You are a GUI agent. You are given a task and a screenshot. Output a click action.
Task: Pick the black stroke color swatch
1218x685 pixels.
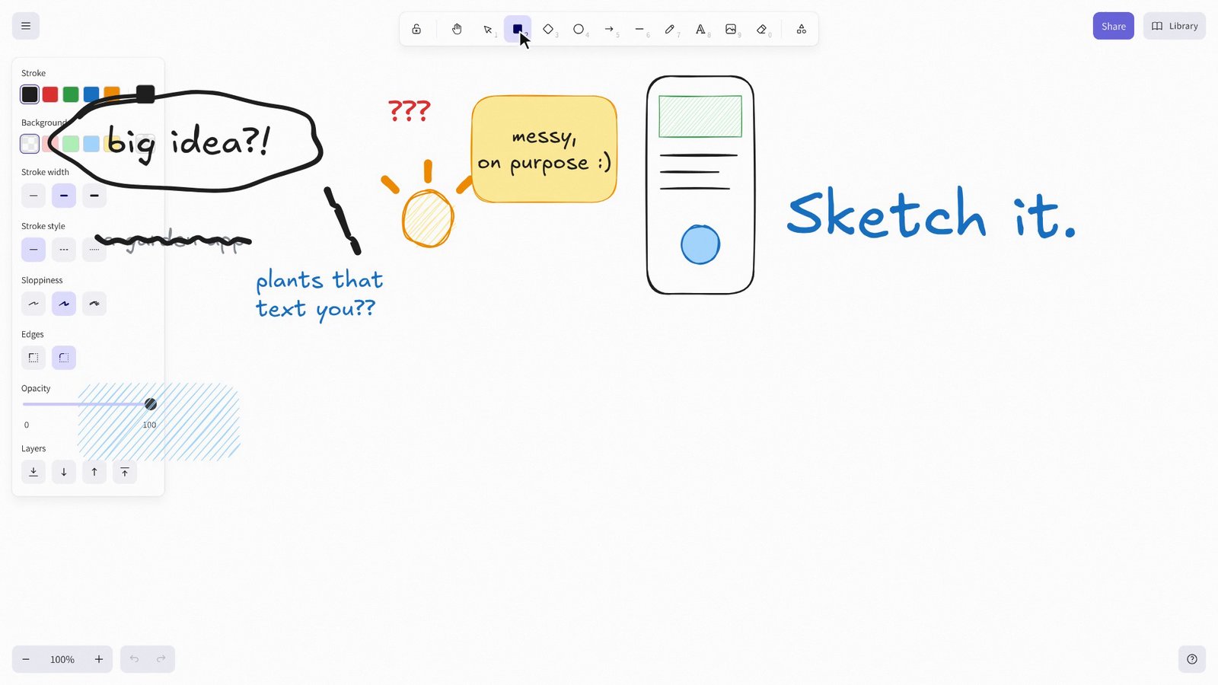pyautogui.click(x=30, y=94)
